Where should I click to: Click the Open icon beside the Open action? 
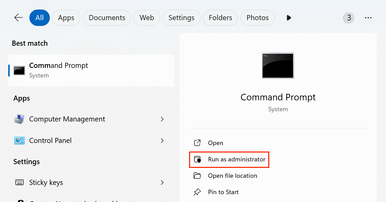point(197,143)
